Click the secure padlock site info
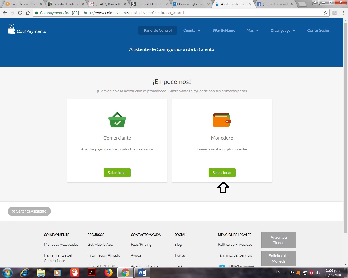The height and width of the screenshot is (278, 348). point(36,13)
